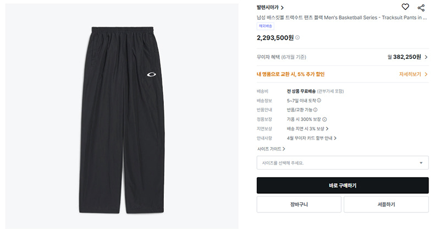Viewport: 440px width, 229px height.
Task: Click the 바로 구매하기 buy now button
Action: [342, 186]
